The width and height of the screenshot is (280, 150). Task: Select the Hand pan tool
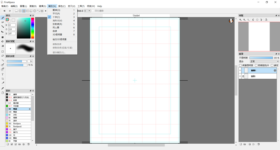pos(2,93)
